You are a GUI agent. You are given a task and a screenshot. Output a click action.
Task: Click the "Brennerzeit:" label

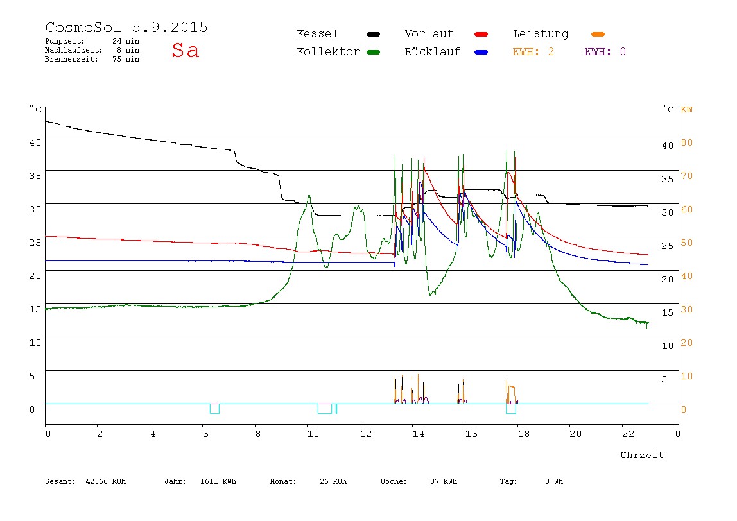pos(71,59)
